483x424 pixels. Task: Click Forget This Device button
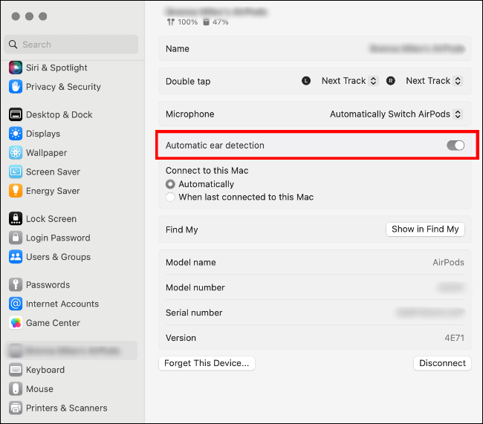[207, 363]
